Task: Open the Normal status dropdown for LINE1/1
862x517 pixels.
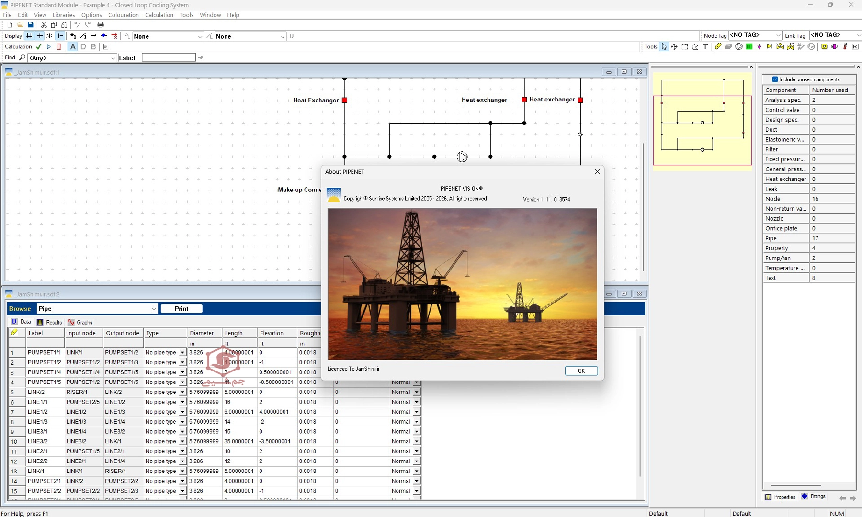Action: [417, 402]
